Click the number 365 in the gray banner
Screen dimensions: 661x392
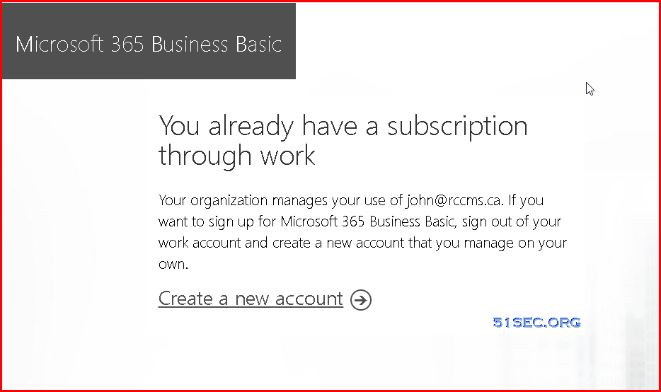(x=127, y=45)
